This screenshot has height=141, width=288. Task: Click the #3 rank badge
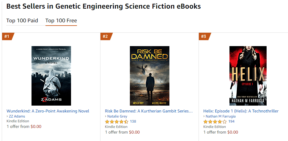point(204,36)
